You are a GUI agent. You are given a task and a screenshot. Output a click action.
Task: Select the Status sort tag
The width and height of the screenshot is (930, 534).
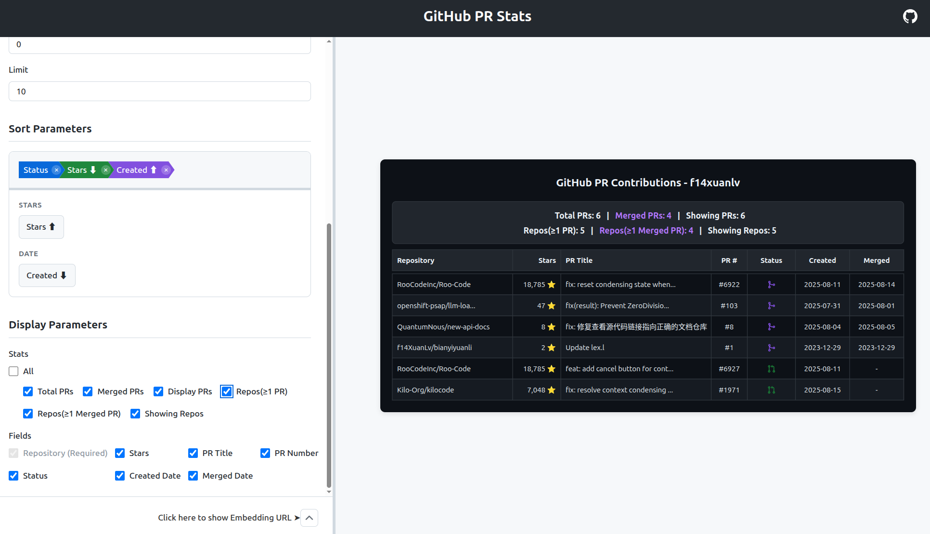36,170
